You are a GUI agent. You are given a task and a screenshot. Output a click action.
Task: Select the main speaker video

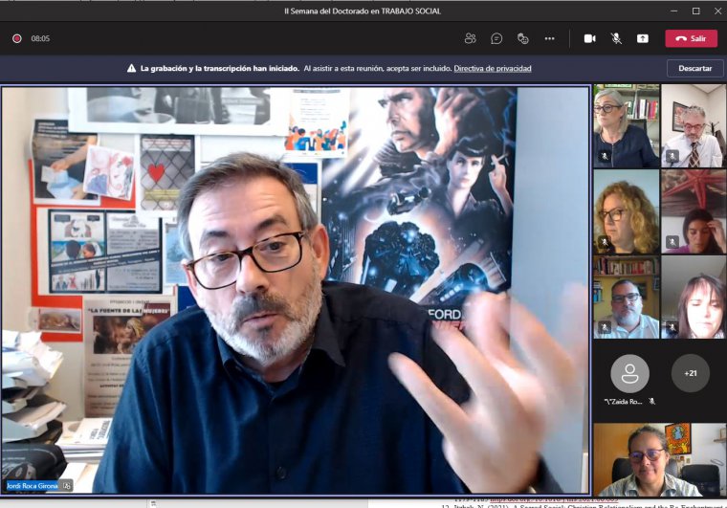[295, 287]
